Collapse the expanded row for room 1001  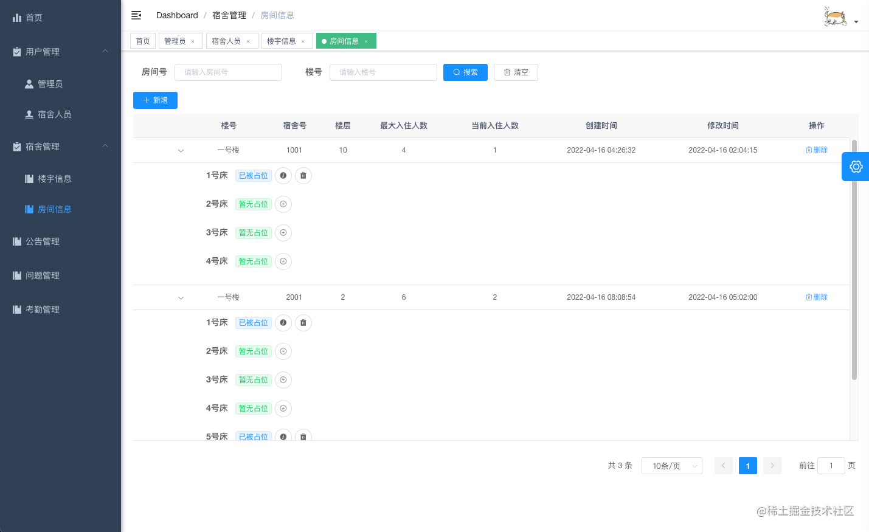(x=181, y=151)
